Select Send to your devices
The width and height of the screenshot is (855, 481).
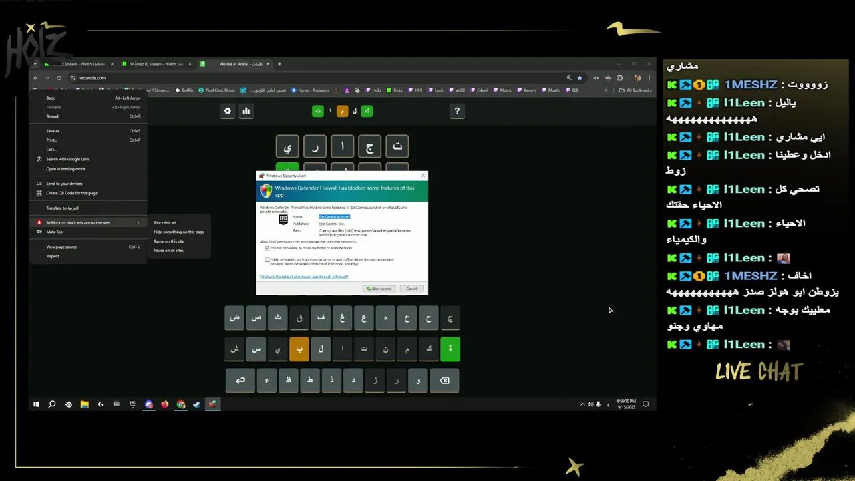click(x=88, y=184)
